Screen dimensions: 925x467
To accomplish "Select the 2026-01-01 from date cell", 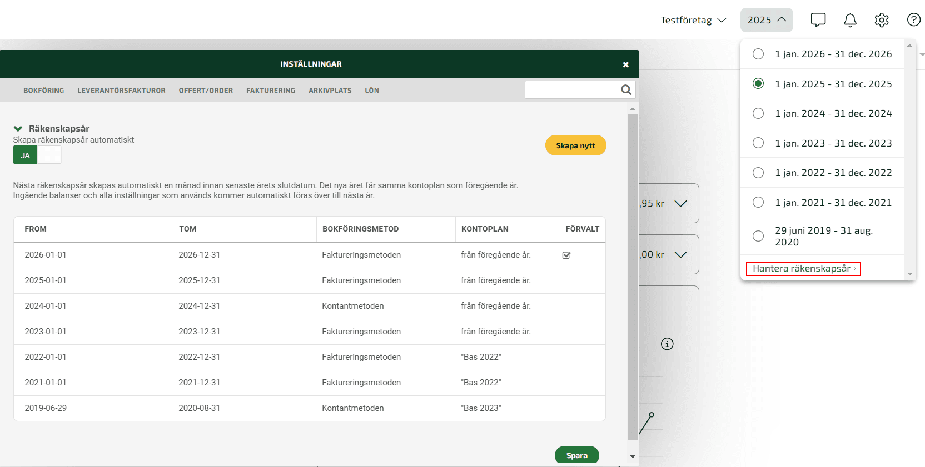I will (x=46, y=255).
